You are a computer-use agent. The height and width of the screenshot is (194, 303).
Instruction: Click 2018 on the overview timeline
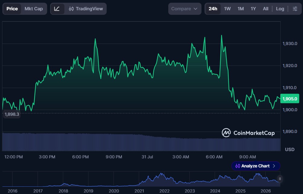click(x=63, y=191)
